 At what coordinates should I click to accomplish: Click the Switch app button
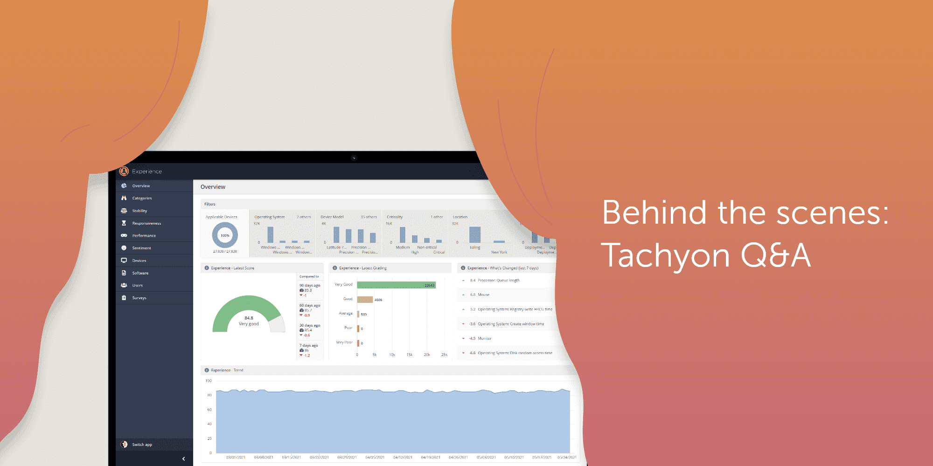[154, 445]
